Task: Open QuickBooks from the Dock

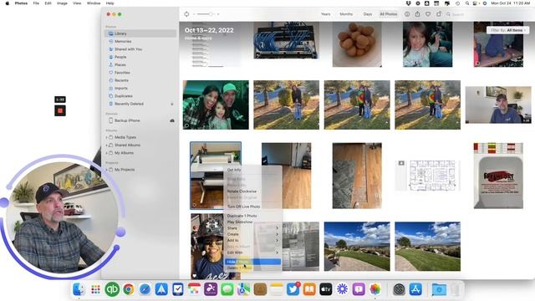Action: pos(112,289)
